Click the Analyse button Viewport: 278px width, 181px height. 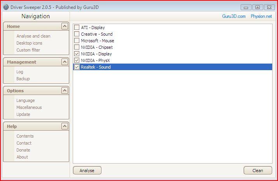[87, 171]
